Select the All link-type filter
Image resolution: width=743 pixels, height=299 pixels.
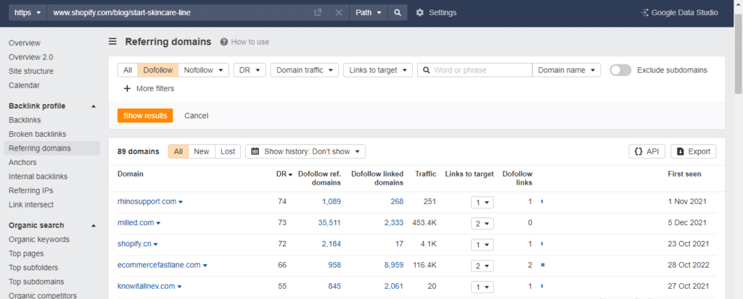[128, 70]
